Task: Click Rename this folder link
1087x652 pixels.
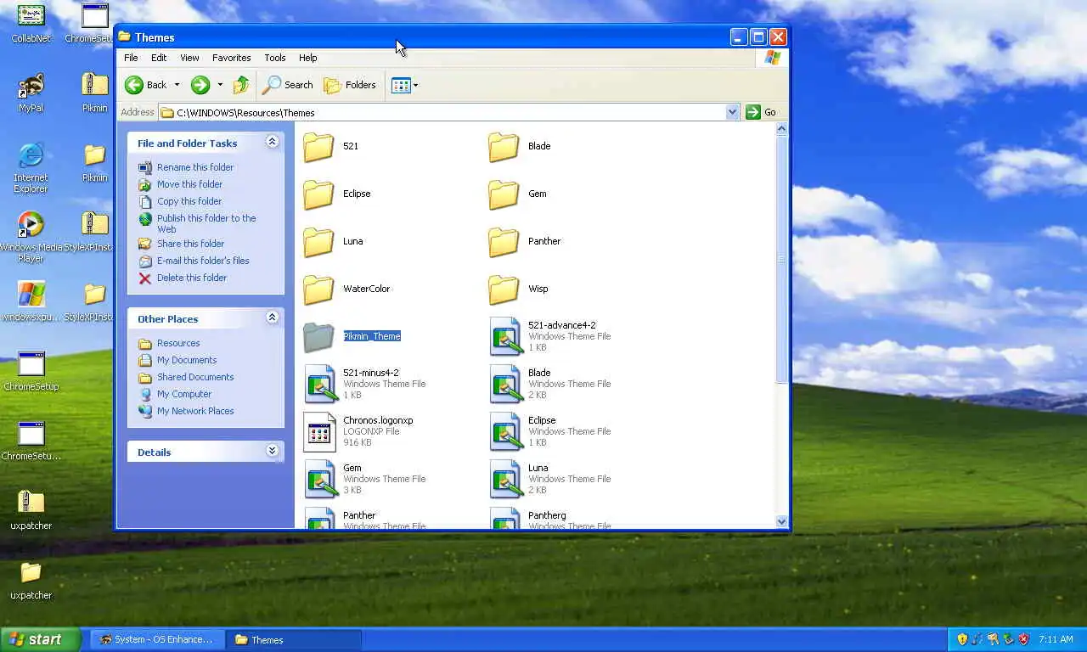Action: click(x=195, y=167)
